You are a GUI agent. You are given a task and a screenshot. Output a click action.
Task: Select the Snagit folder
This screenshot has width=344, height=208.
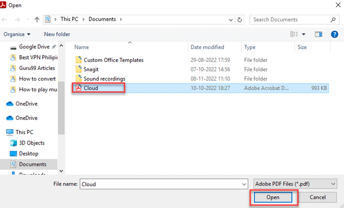[91, 69]
